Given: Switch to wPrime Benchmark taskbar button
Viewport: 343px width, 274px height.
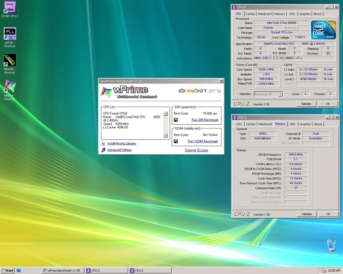Looking at the screenshot, I should [x=63, y=271].
